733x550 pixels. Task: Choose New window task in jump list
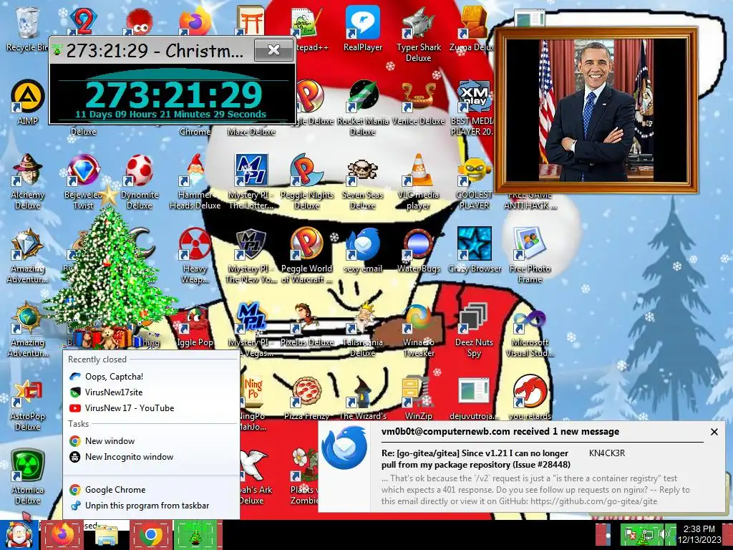click(x=151, y=441)
